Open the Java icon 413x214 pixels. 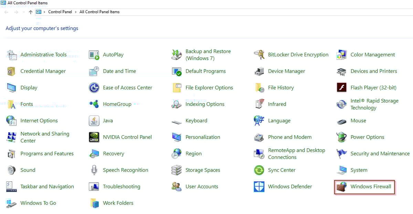94,121
